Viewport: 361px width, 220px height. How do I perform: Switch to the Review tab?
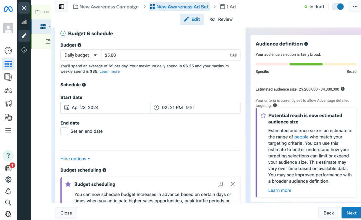click(x=221, y=19)
